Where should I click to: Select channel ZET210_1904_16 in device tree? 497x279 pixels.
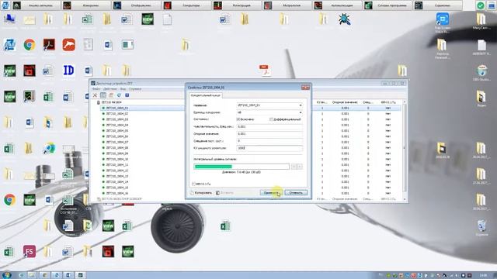(x=117, y=193)
